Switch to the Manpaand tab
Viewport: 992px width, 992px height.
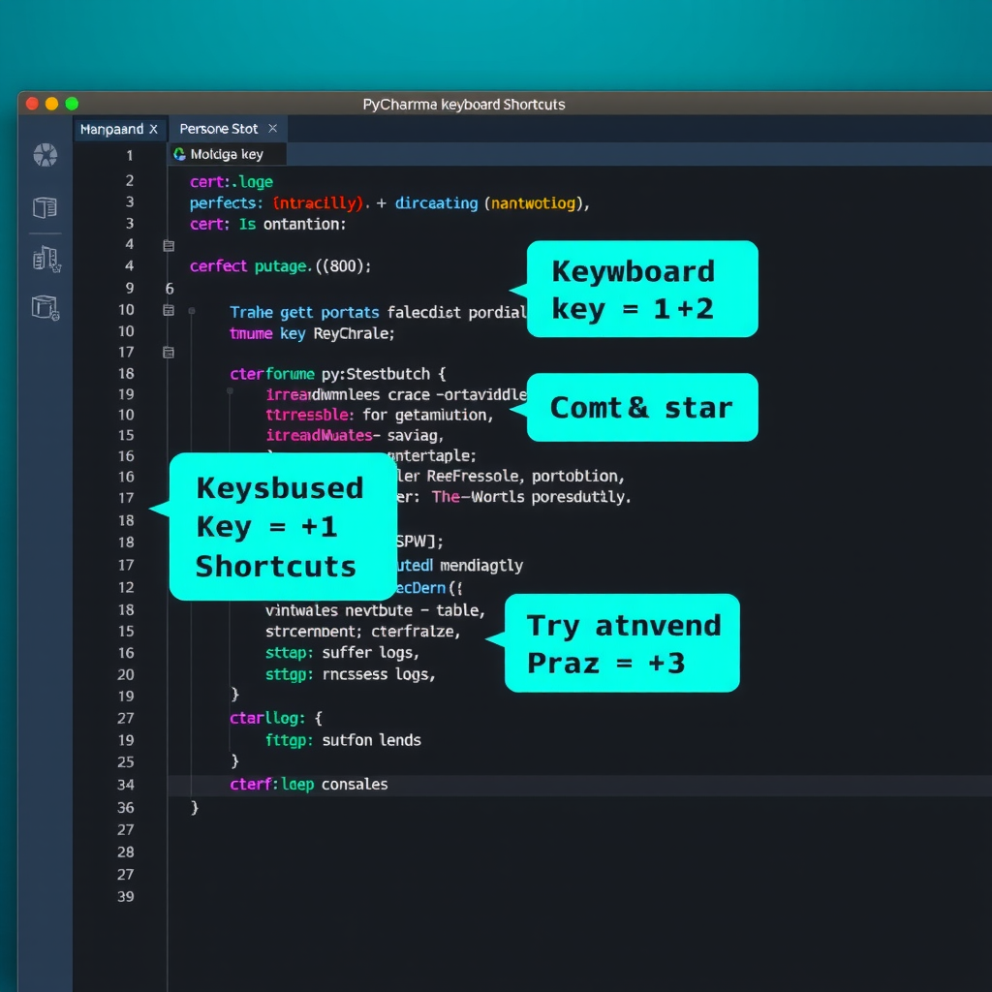pos(111,128)
